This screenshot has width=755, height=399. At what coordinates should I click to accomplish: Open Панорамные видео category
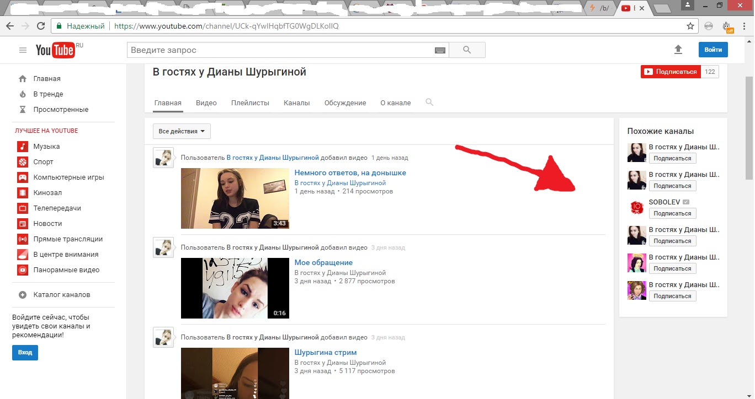[x=66, y=270]
